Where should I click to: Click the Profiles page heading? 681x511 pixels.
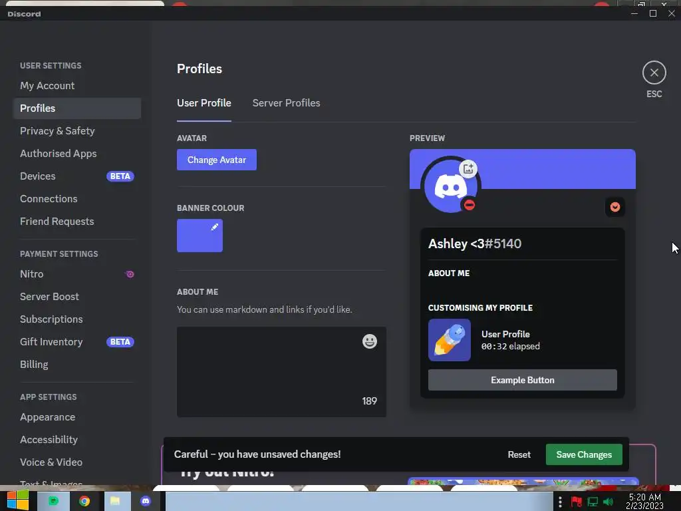click(x=200, y=69)
